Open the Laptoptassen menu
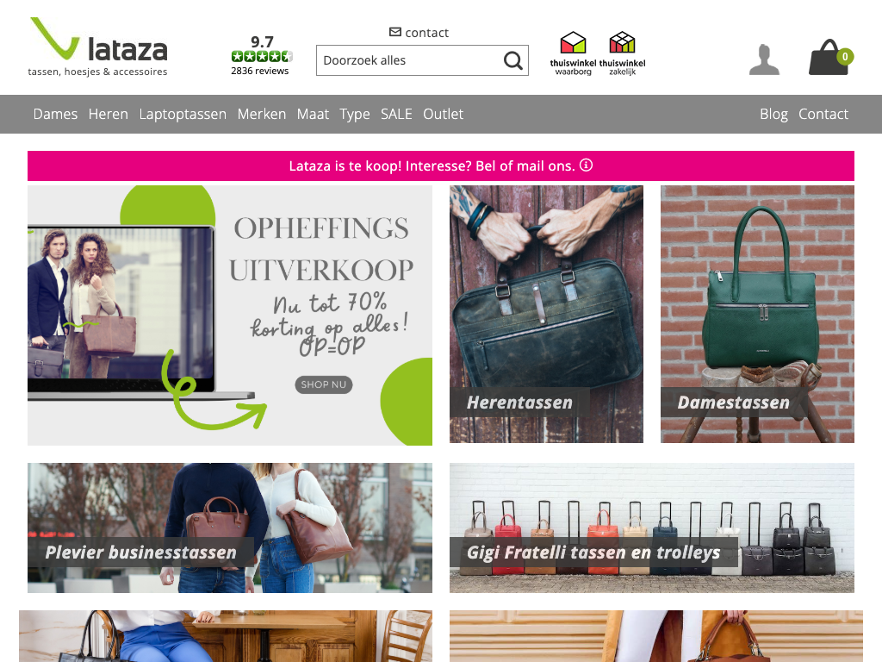The height and width of the screenshot is (662, 882). pos(183,115)
